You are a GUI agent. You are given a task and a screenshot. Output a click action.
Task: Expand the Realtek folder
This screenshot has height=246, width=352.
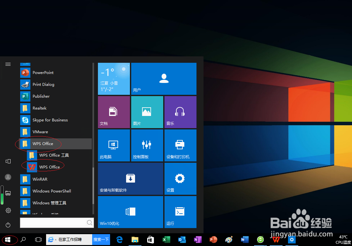[x=56, y=108]
